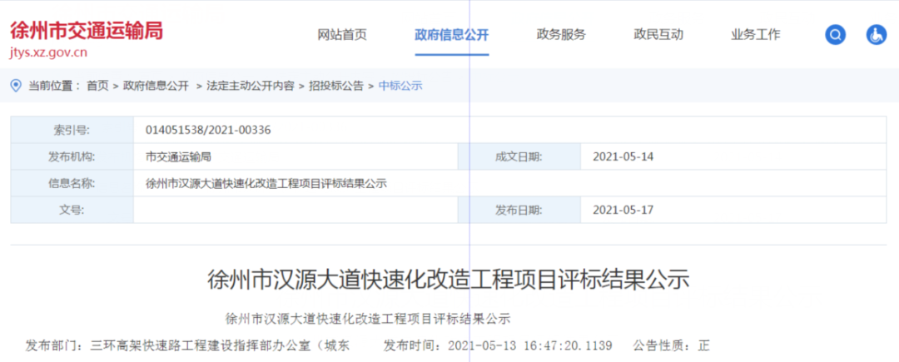The height and width of the screenshot is (362, 899).
Task: Click the jtys.xz.gov.cn site address text
Action: pos(48,53)
